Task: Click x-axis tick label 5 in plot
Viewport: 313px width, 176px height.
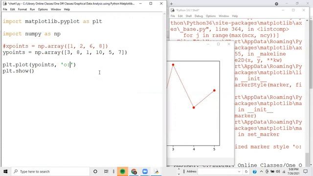Action: pos(214,149)
